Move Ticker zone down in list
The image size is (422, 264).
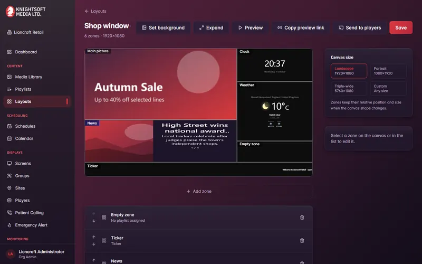click(x=94, y=244)
